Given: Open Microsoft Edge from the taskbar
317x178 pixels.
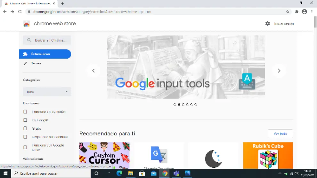Looking at the screenshot, I should pos(119,173).
